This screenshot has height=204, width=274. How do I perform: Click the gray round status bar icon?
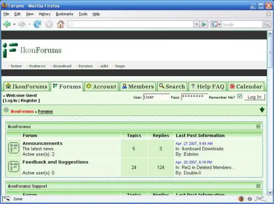250,199
